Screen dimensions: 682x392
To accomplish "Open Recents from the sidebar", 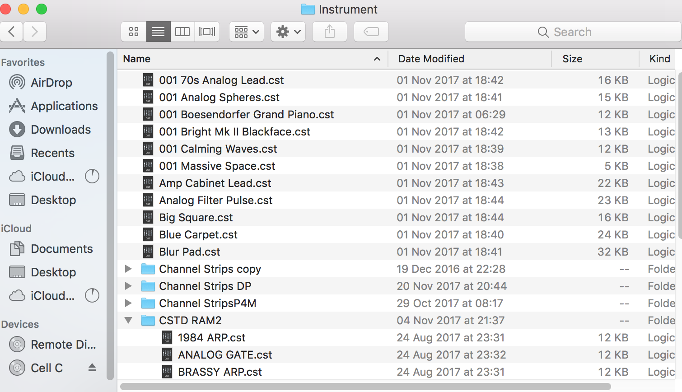I will [53, 153].
